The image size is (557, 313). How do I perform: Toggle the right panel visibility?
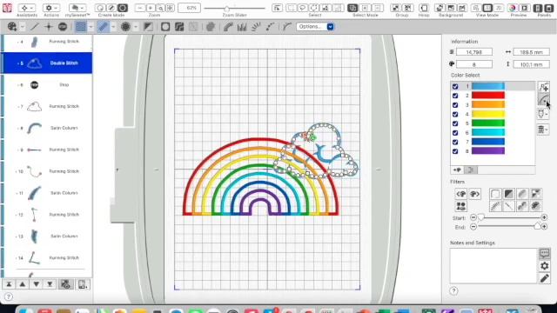coord(549,8)
